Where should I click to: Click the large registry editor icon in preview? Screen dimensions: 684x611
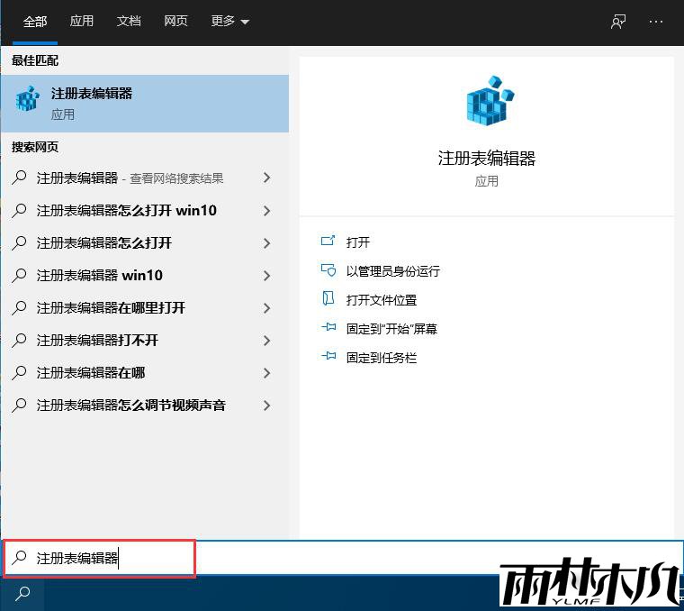pyautogui.click(x=490, y=100)
